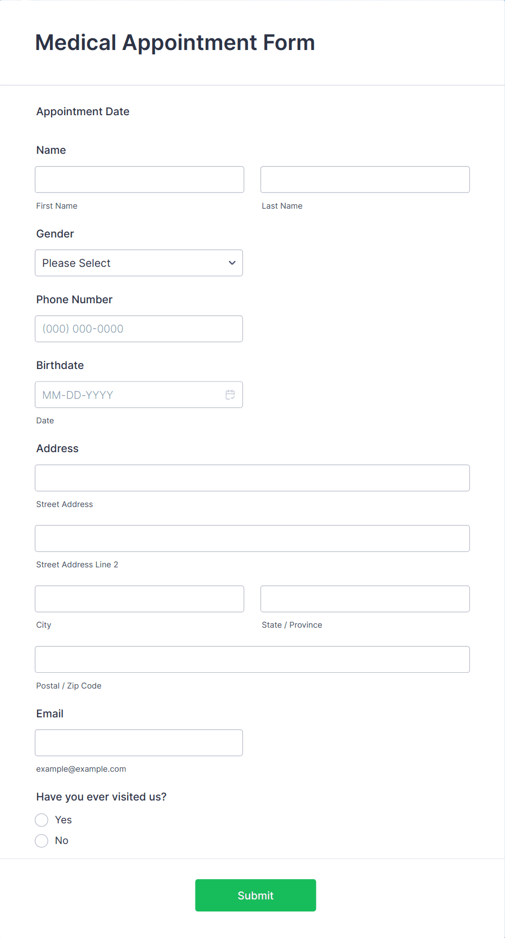Expand the Please Select gender list
505x938 pixels.
point(138,262)
